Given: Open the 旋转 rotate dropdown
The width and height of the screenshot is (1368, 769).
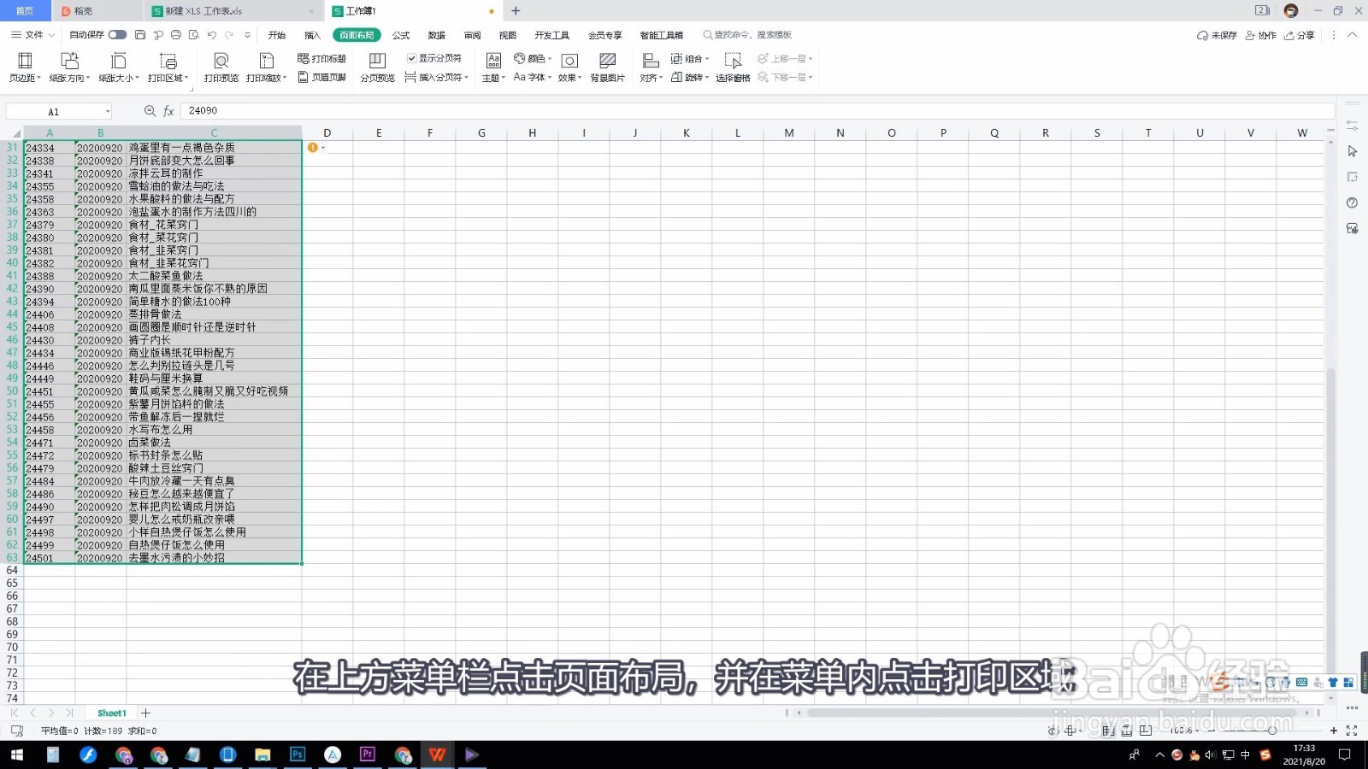Looking at the screenshot, I should 690,77.
